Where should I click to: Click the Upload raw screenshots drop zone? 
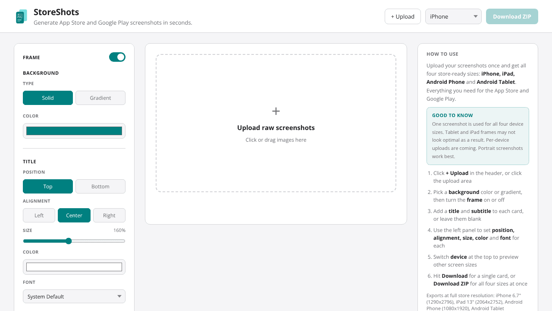276,123
